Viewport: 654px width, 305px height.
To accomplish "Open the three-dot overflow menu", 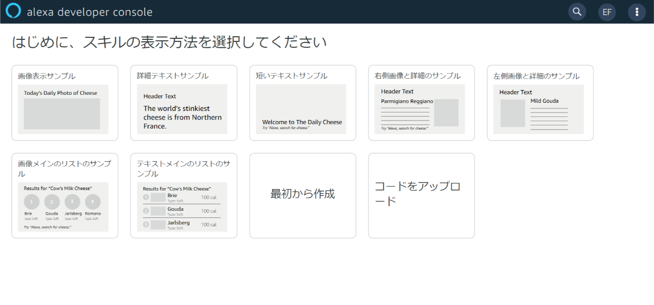I will (x=637, y=11).
